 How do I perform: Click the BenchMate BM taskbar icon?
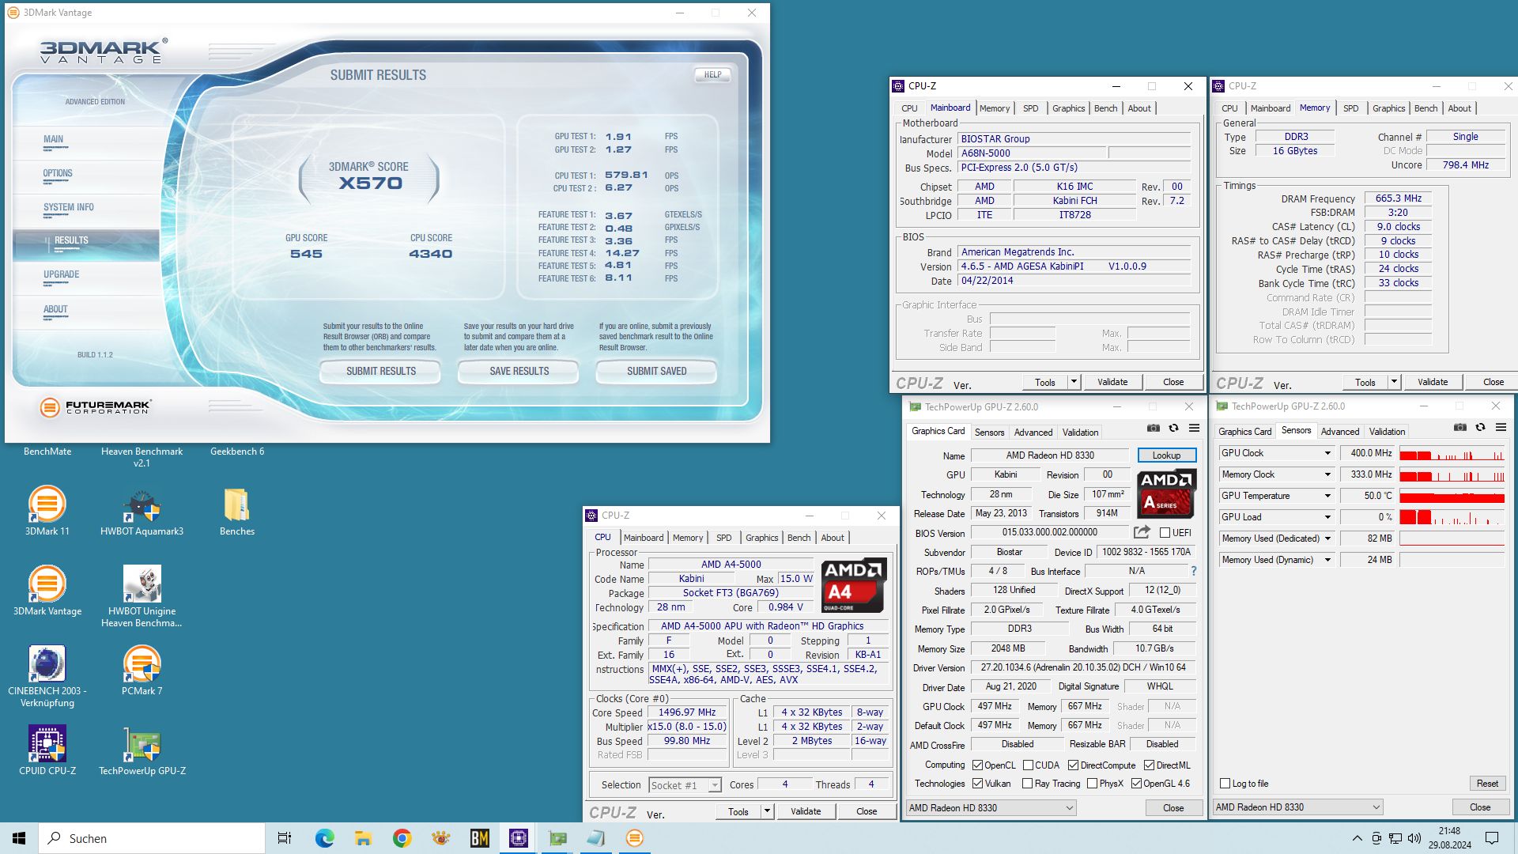tap(479, 838)
